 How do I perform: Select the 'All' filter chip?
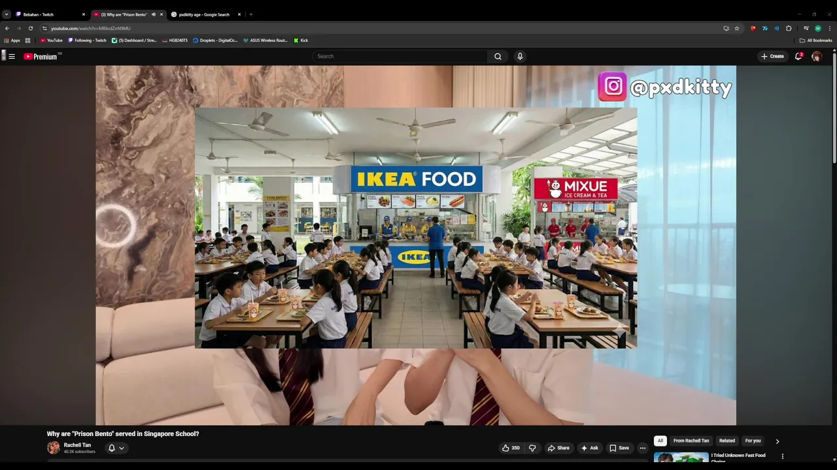coord(660,441)
